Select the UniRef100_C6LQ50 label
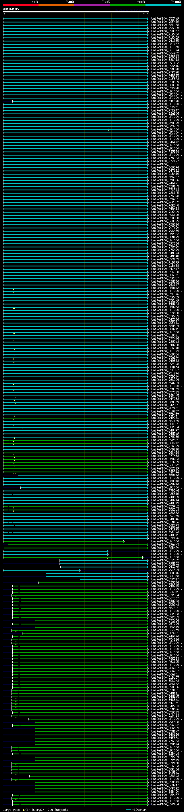This screenshot has height=812, width=184. click(x=165, y=576)
